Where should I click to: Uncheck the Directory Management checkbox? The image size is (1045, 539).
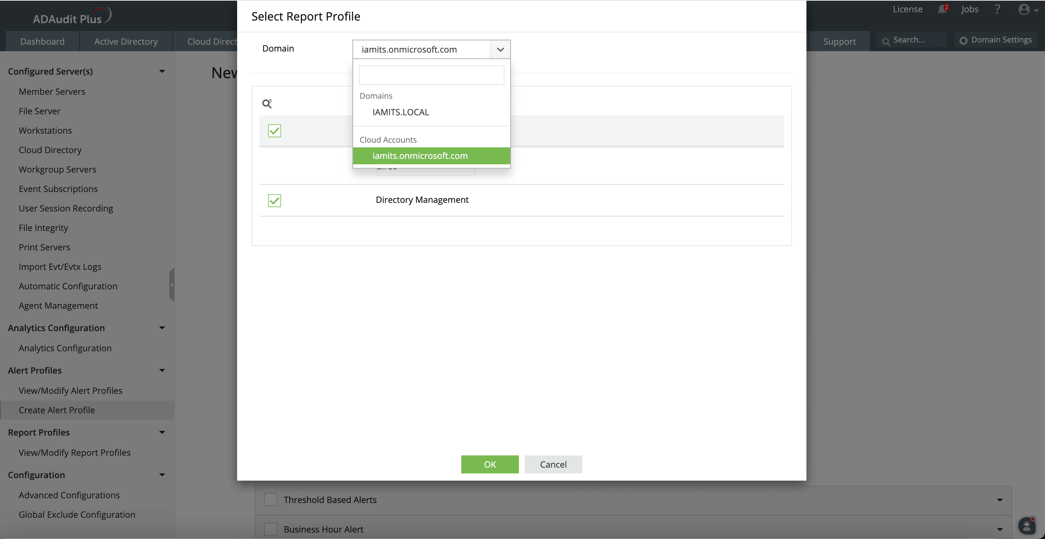click(275, 200)
